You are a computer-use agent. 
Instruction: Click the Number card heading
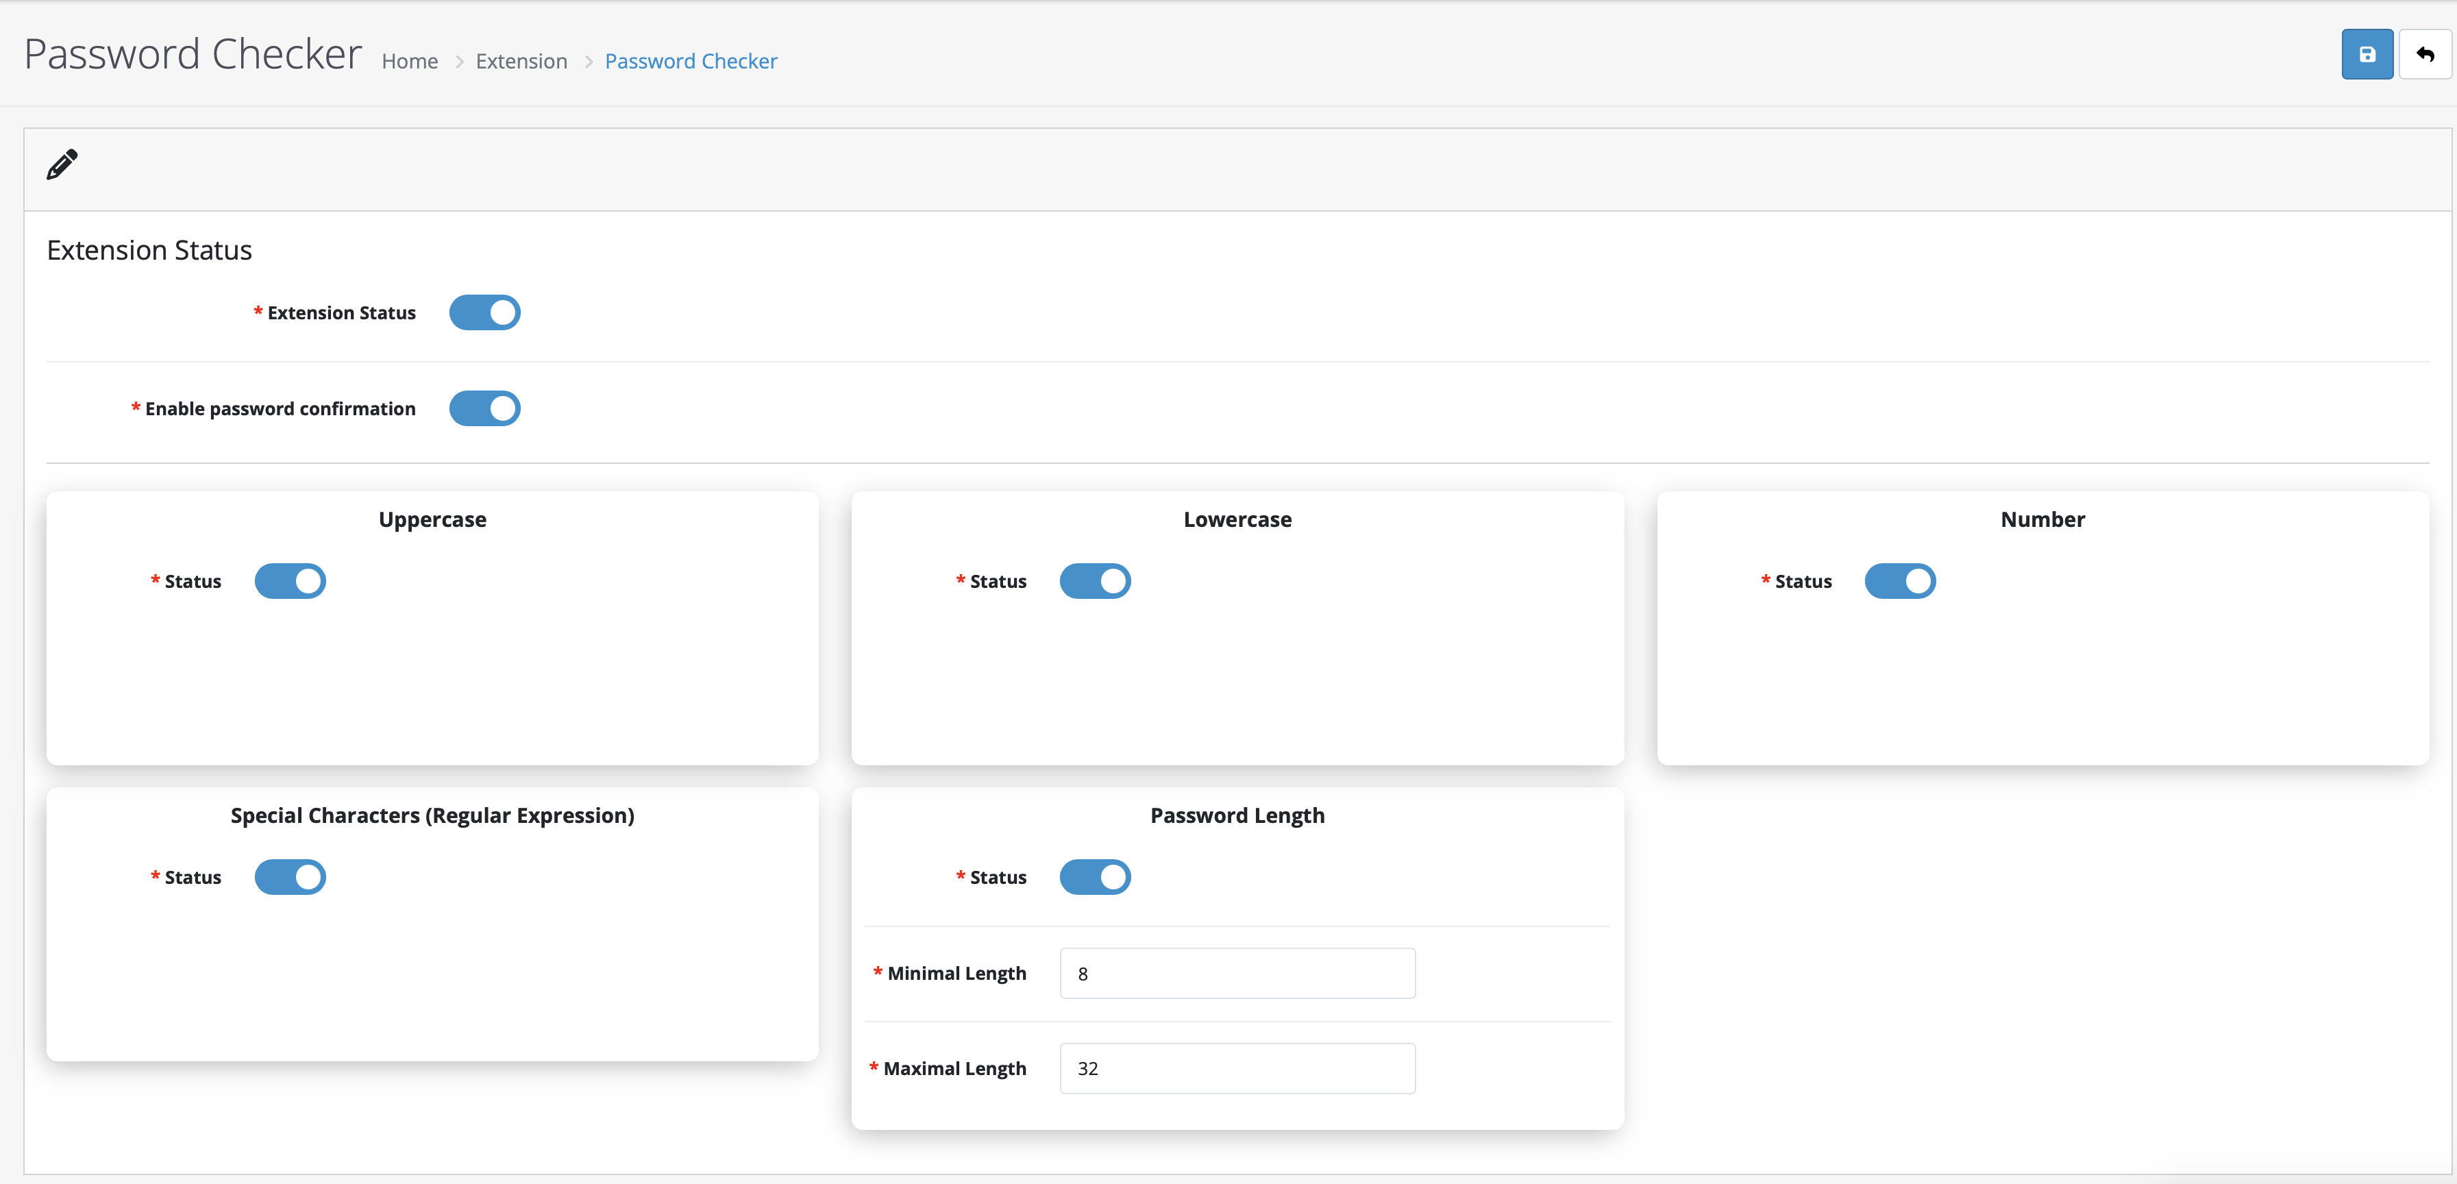(2042, 520)
